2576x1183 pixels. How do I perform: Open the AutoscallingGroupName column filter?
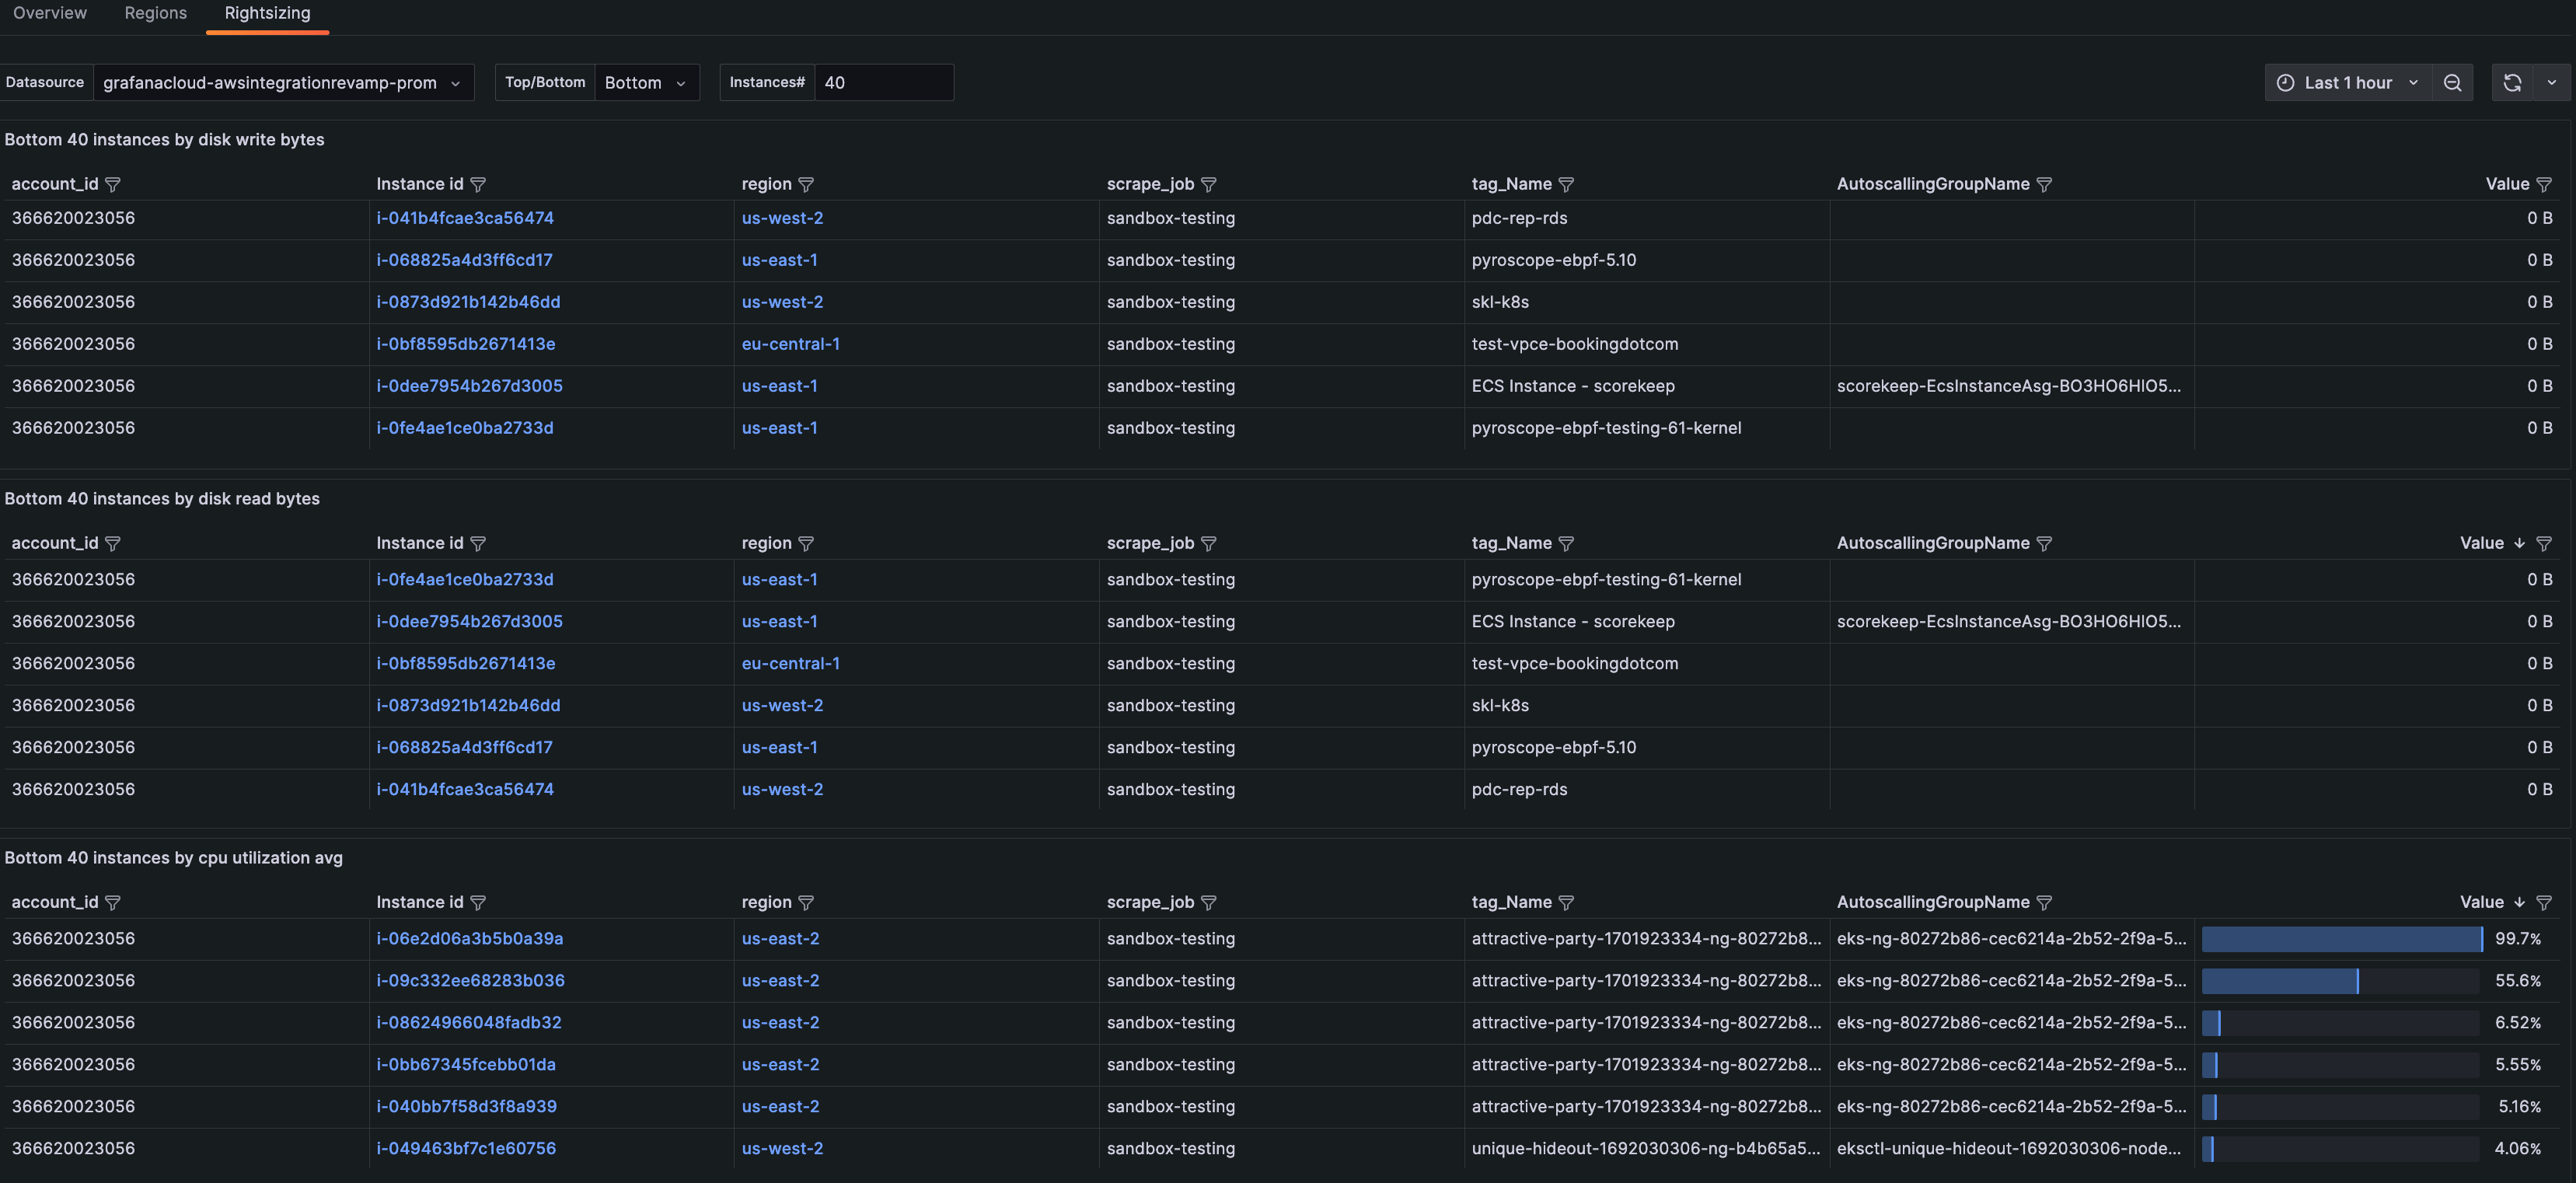click(x=2044, y=184)
